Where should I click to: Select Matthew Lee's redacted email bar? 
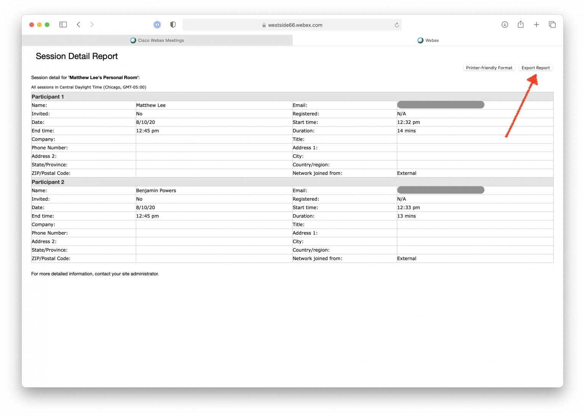coord(441,104)
